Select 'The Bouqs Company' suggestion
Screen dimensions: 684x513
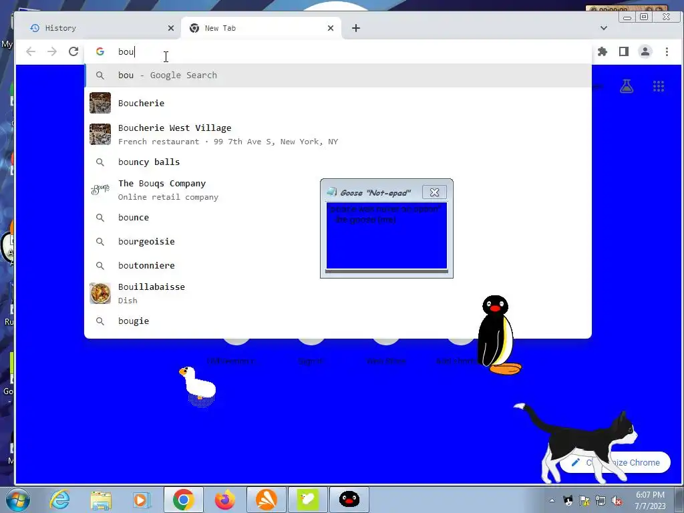point(337,190)
